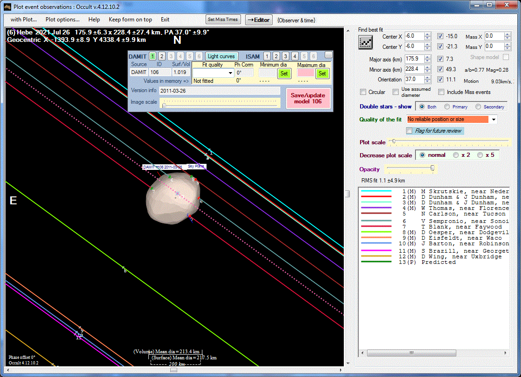This screenshot has width=521, height=377.
Task: Select Primary double star radio button
Action: 447,107
